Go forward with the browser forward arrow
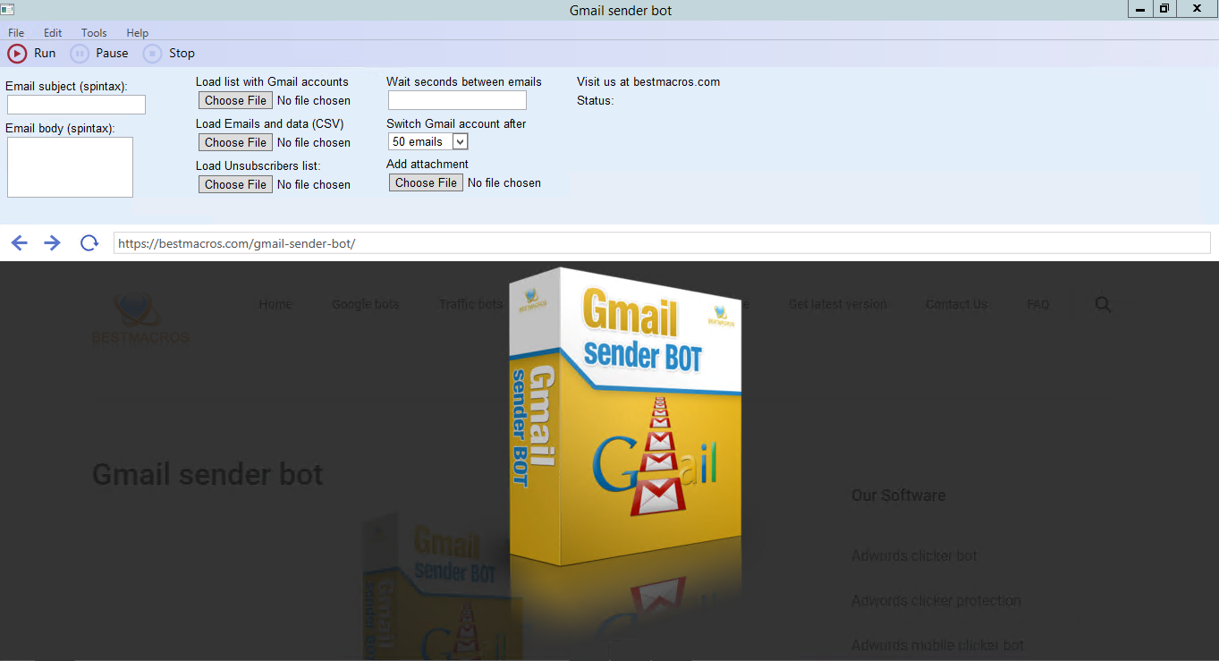 (52, 243)
